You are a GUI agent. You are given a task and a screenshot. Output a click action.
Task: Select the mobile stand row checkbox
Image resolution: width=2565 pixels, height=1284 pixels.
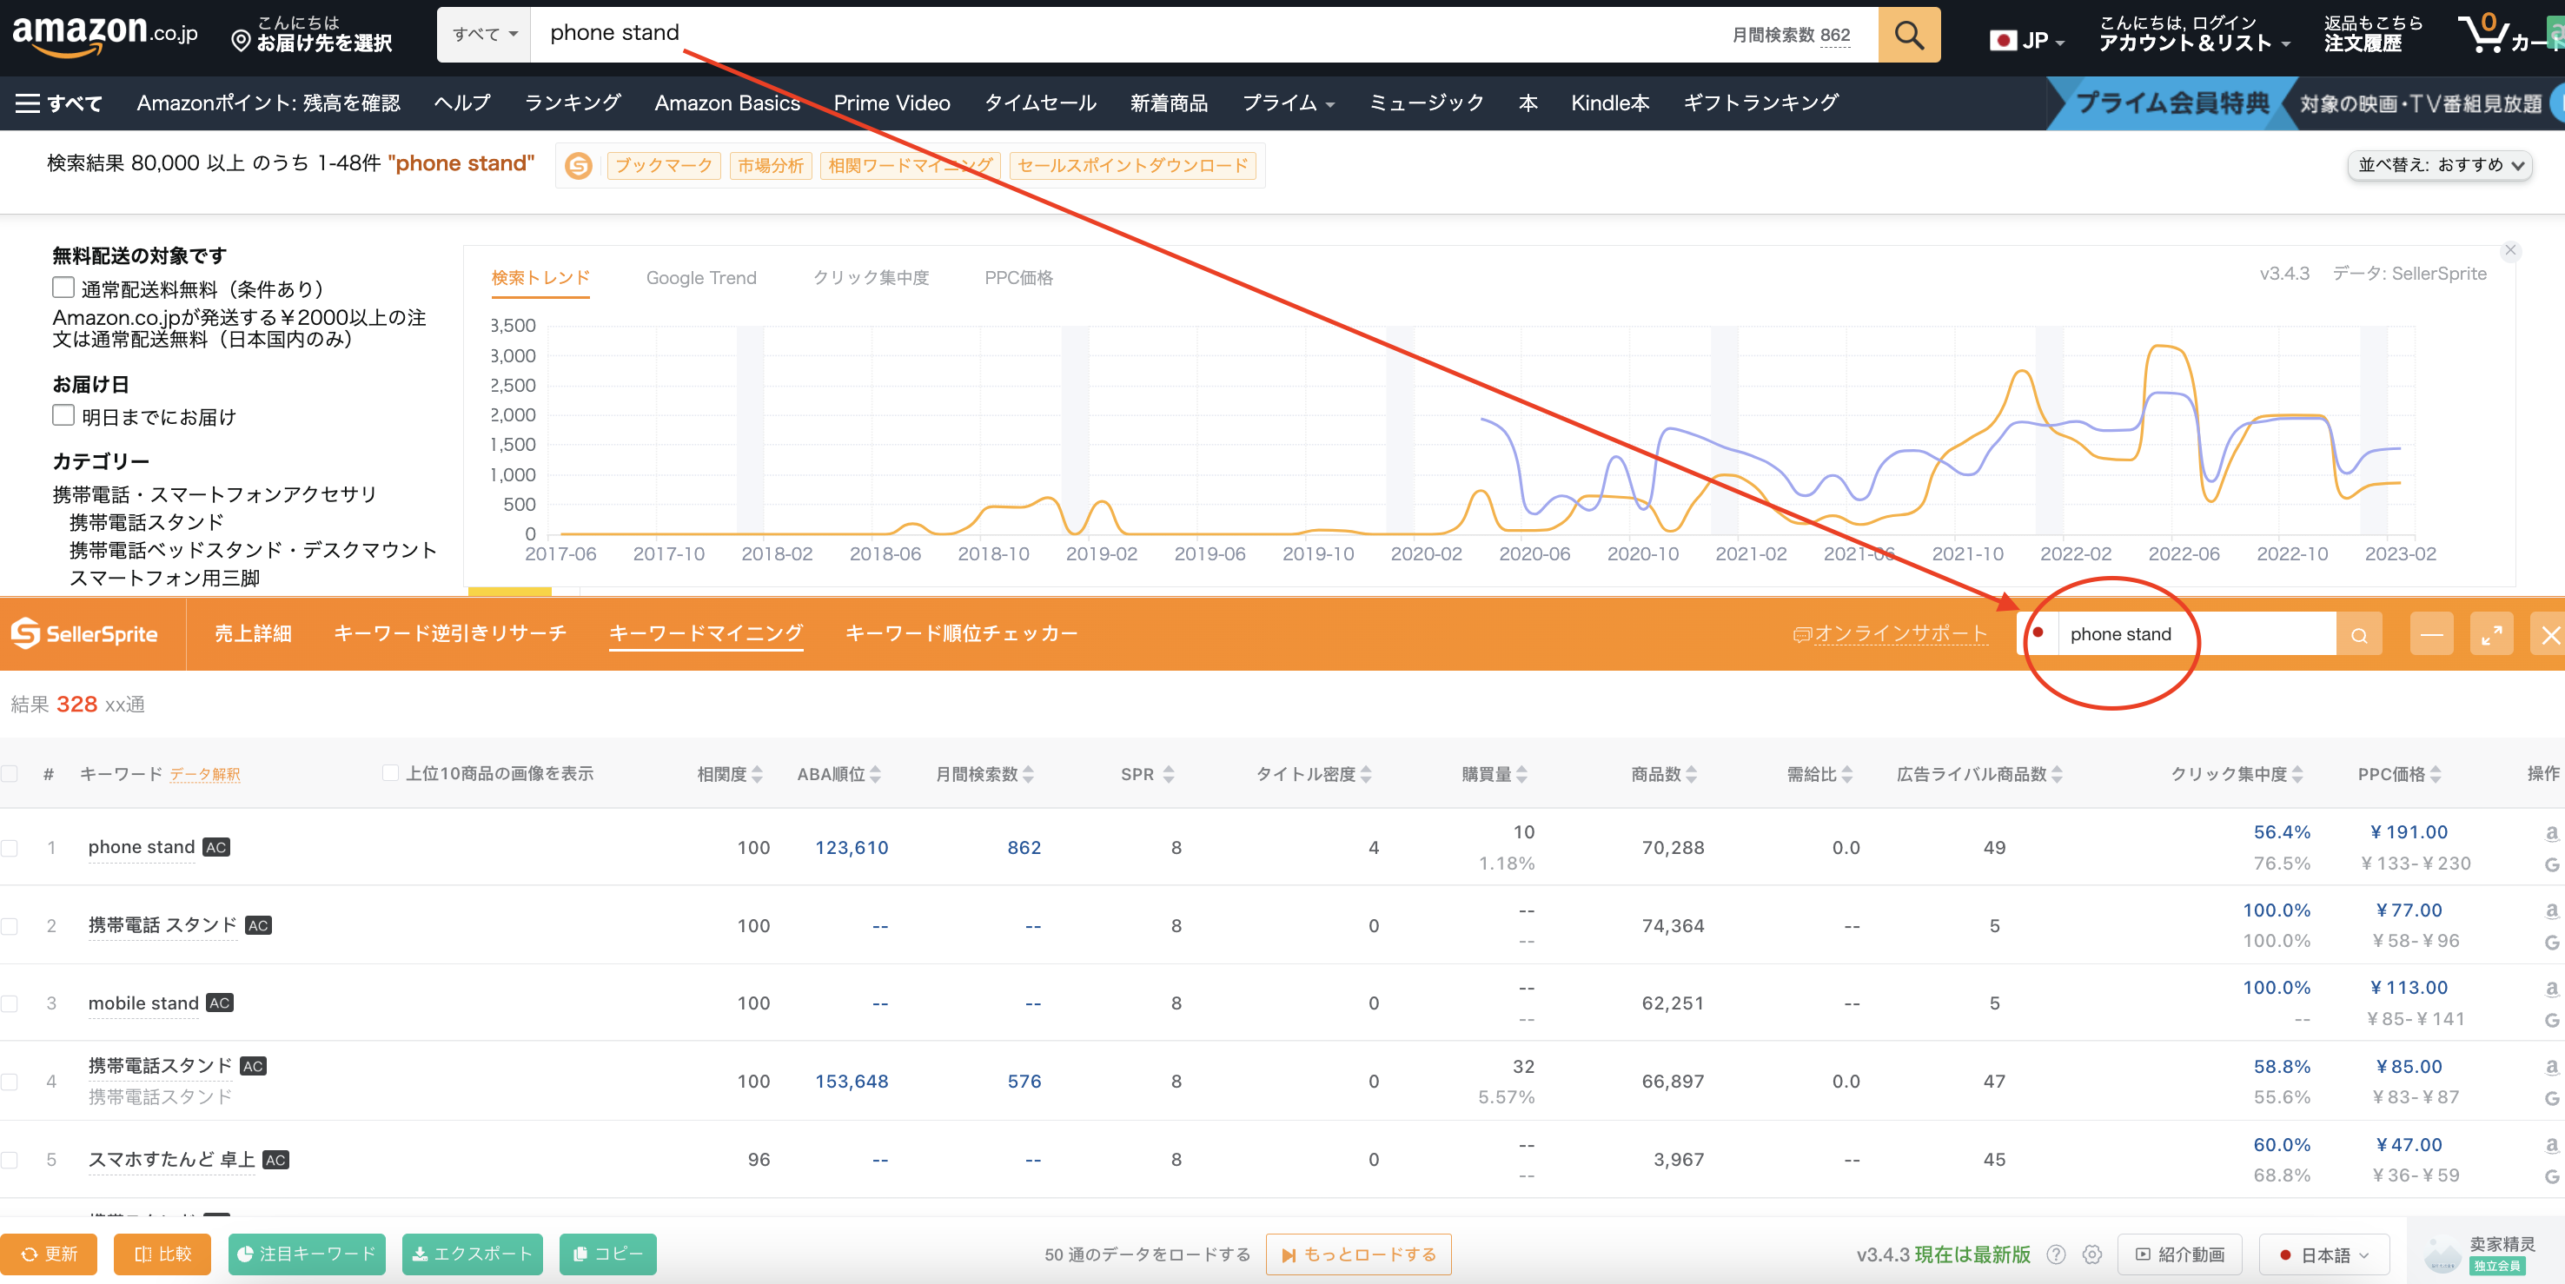10,1003
